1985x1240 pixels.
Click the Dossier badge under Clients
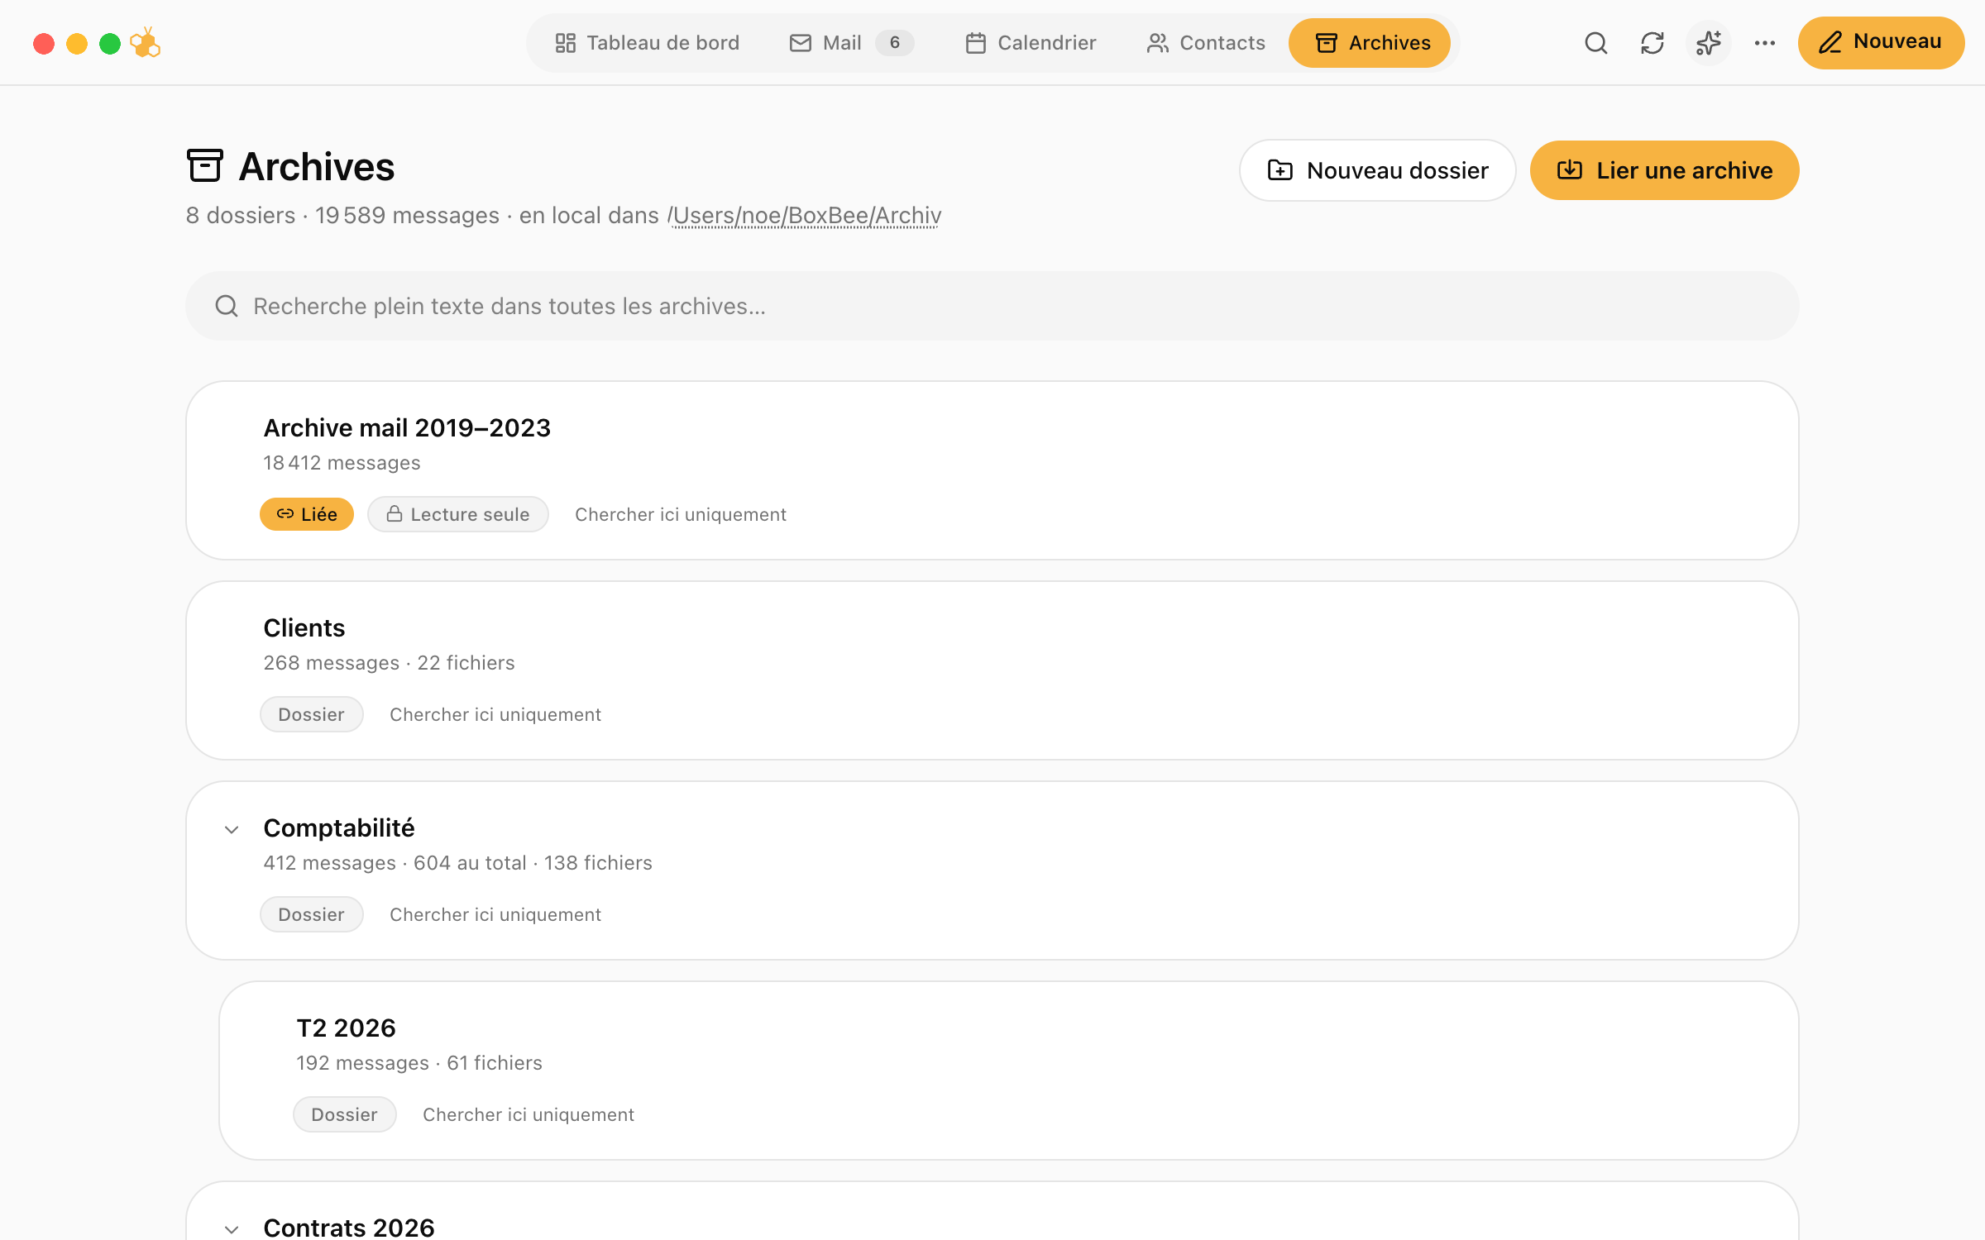(x=312, y=714)
